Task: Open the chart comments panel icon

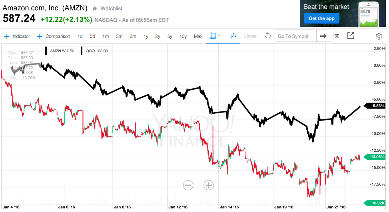Action: click(337, 36)
